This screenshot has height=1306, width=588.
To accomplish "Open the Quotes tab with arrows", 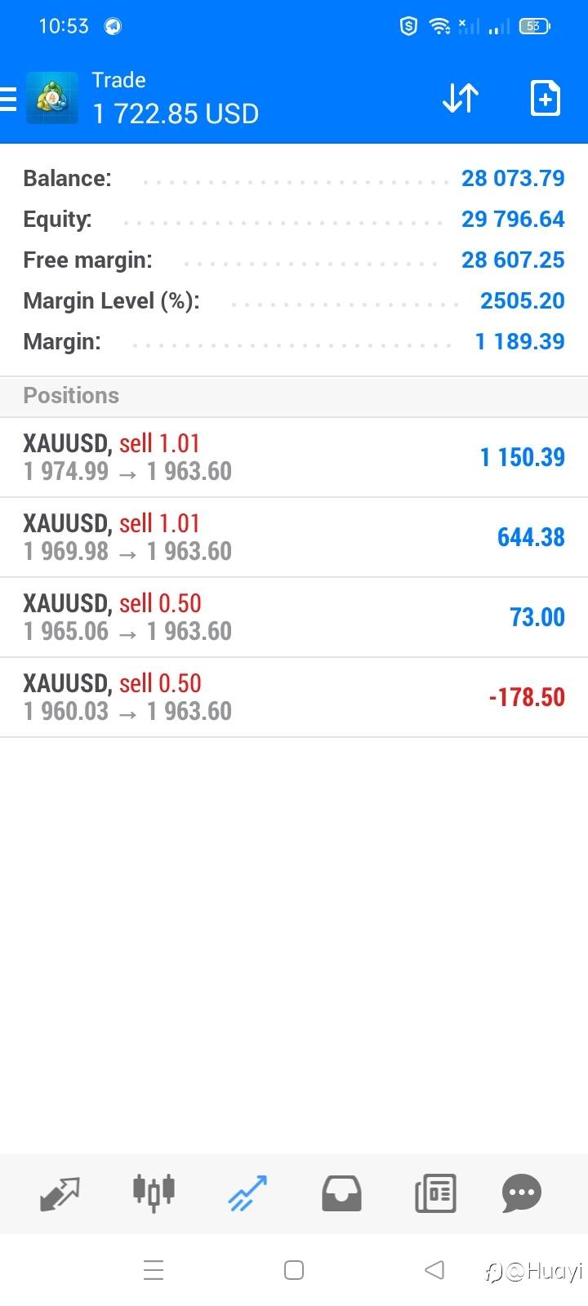I will (x=60, y=1193).
